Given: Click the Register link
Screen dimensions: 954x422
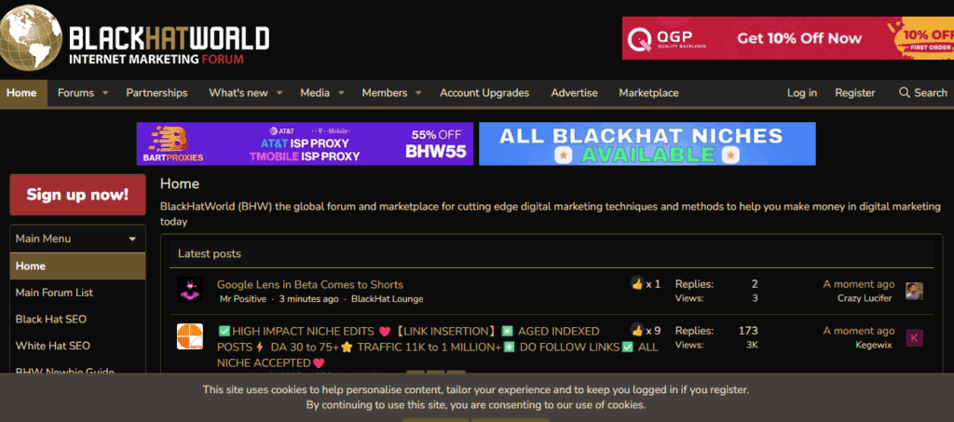Looking at the screenshot, I should coord(855,93).
